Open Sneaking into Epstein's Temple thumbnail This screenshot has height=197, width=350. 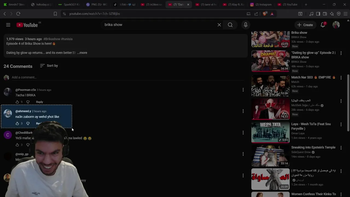click(x=270, y=156)
